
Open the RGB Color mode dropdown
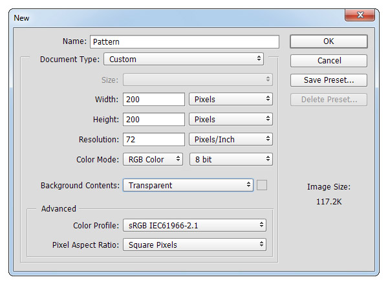153,160
